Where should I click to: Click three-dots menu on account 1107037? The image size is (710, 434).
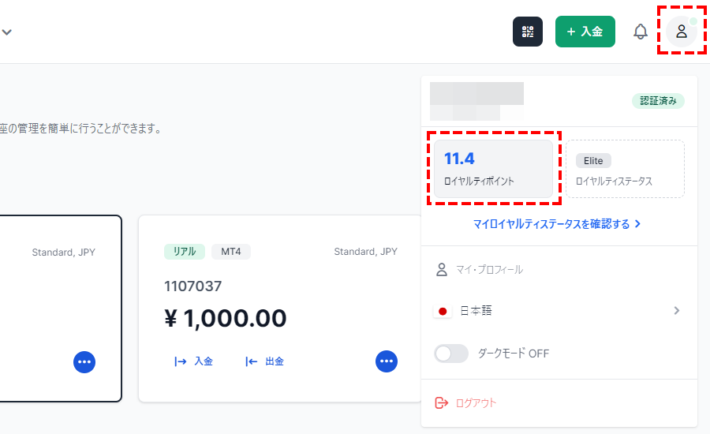tap(387, 361)
